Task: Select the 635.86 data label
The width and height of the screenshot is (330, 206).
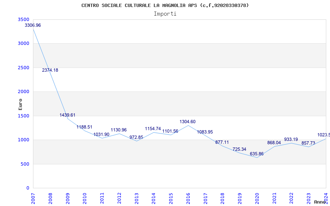Action: (257, 154)
